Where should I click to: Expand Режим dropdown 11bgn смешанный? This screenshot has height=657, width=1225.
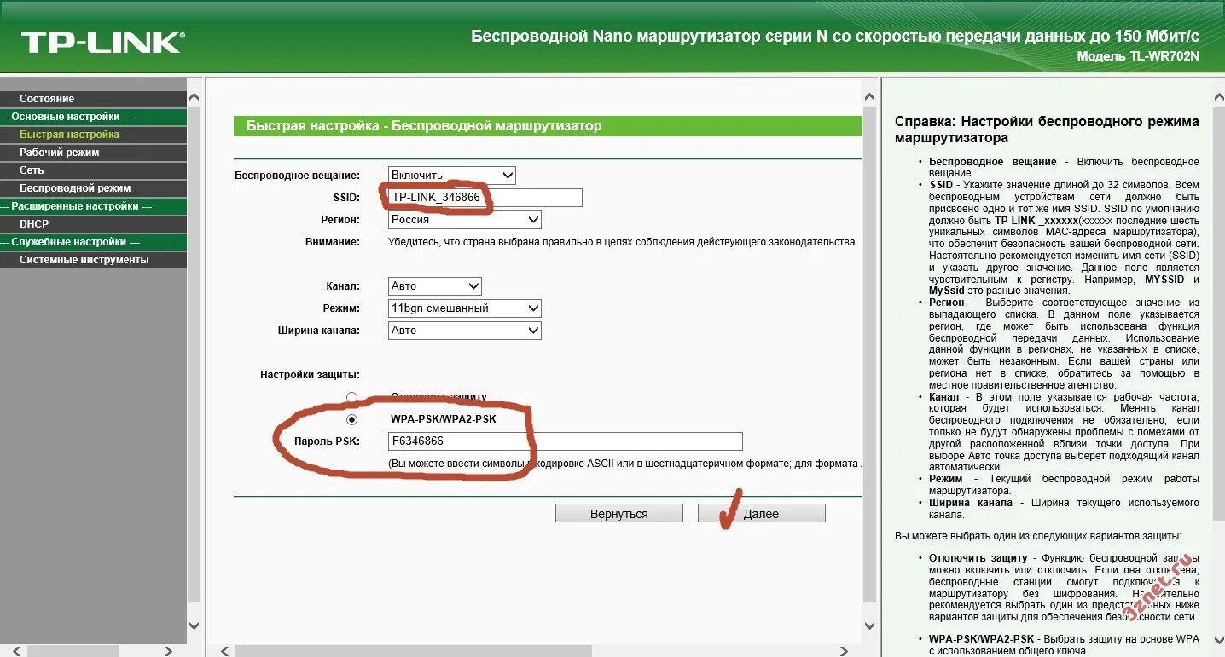[x=465, y=308]
